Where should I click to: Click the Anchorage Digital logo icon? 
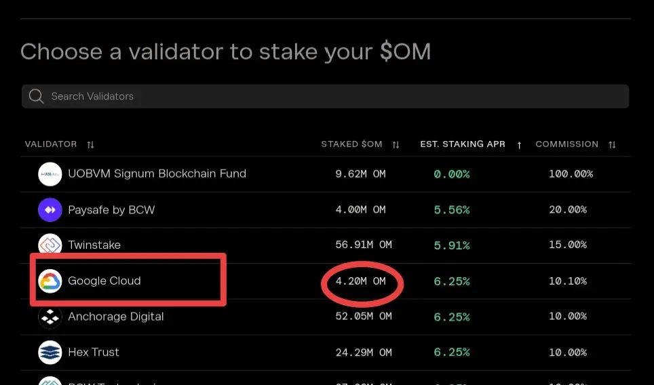[50, 317]
